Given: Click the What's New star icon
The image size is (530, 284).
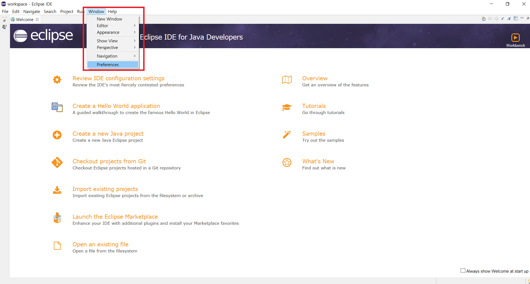Looking at the screenshot, I should coord(287,162).
